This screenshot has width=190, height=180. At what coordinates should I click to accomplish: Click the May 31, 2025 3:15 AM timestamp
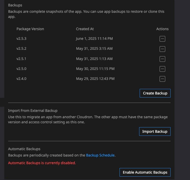[x=94, y=49]
